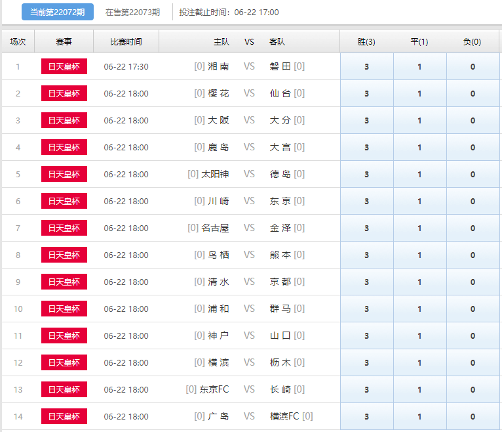Select 负 0 for 神户 vs 山口

pyautogui.click(x=473, y=336)
